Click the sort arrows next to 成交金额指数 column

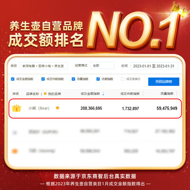pos(103,94)
